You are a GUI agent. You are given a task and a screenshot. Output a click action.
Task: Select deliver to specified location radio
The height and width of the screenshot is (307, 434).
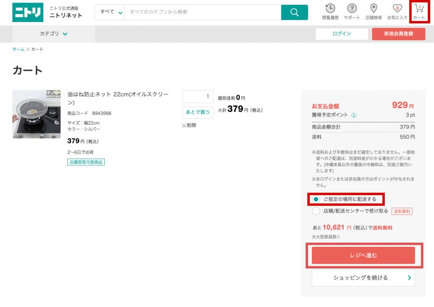316,199
